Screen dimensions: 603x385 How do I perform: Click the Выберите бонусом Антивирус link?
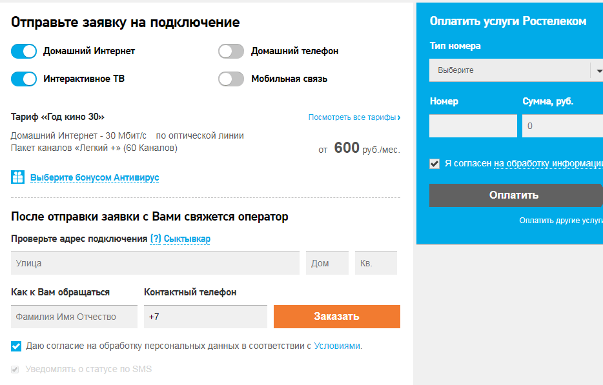(x=94, y=177)
